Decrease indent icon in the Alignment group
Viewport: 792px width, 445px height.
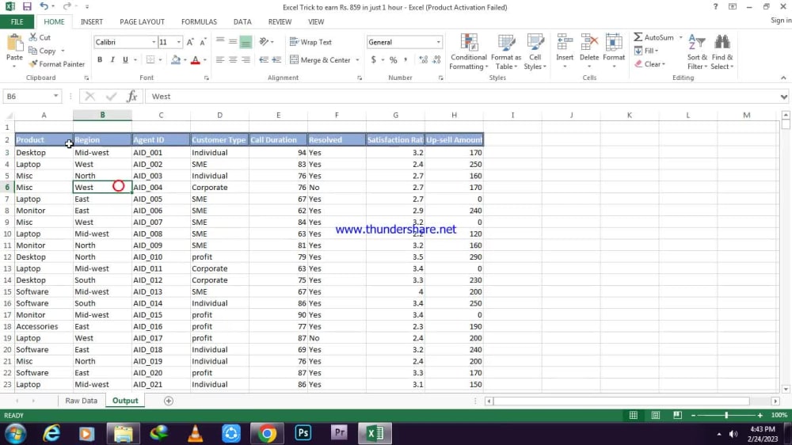point(264,59)
